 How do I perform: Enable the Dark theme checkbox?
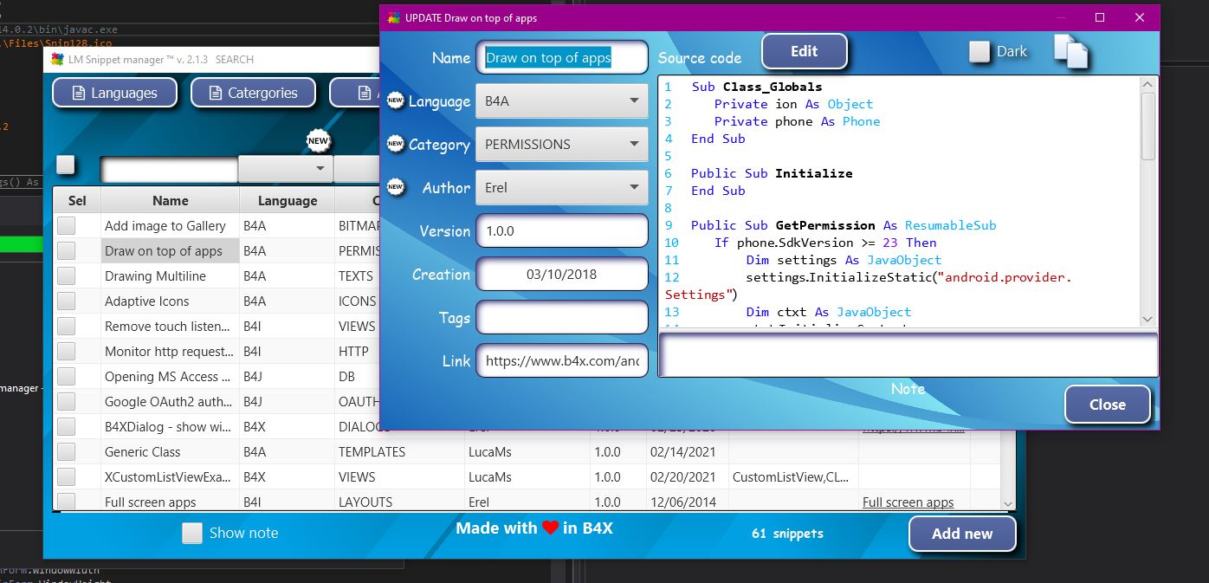pyautogui.click(x=979, y=51)
